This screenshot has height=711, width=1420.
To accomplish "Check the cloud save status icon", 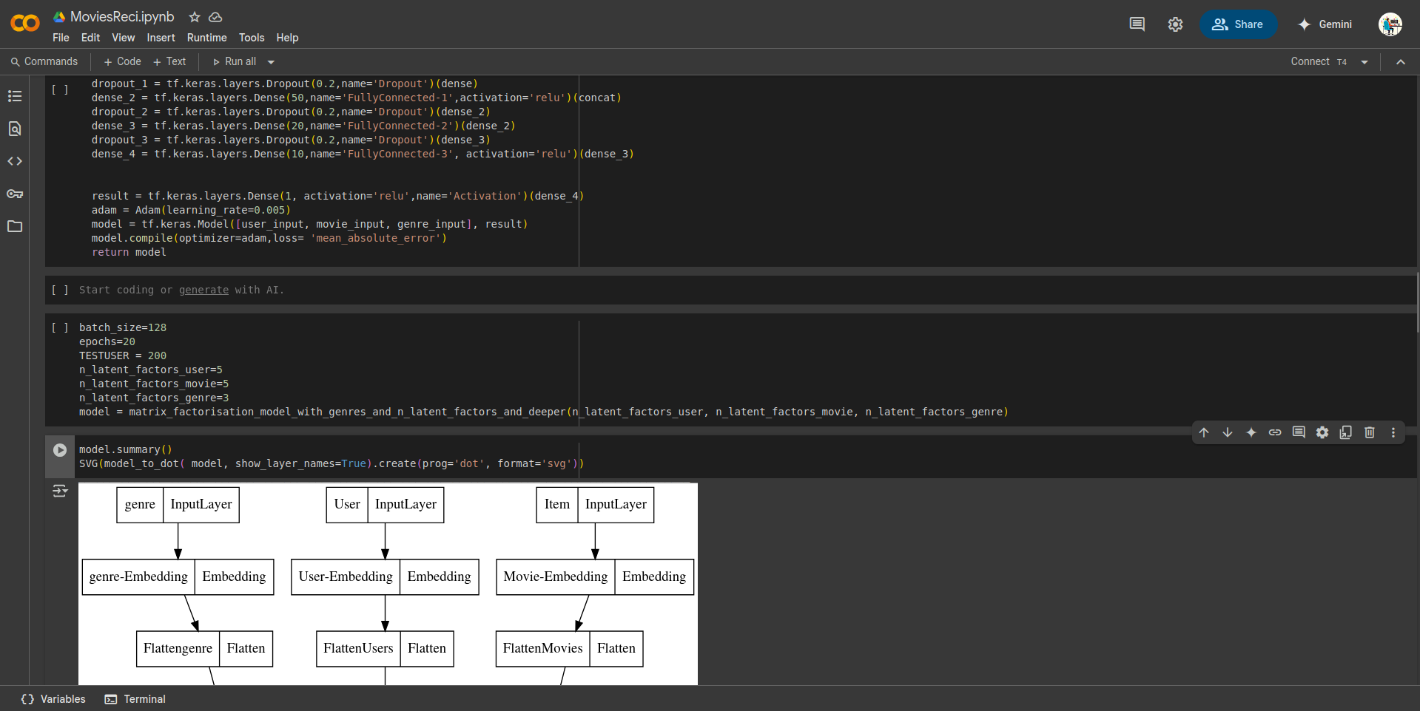I will 215,17.
